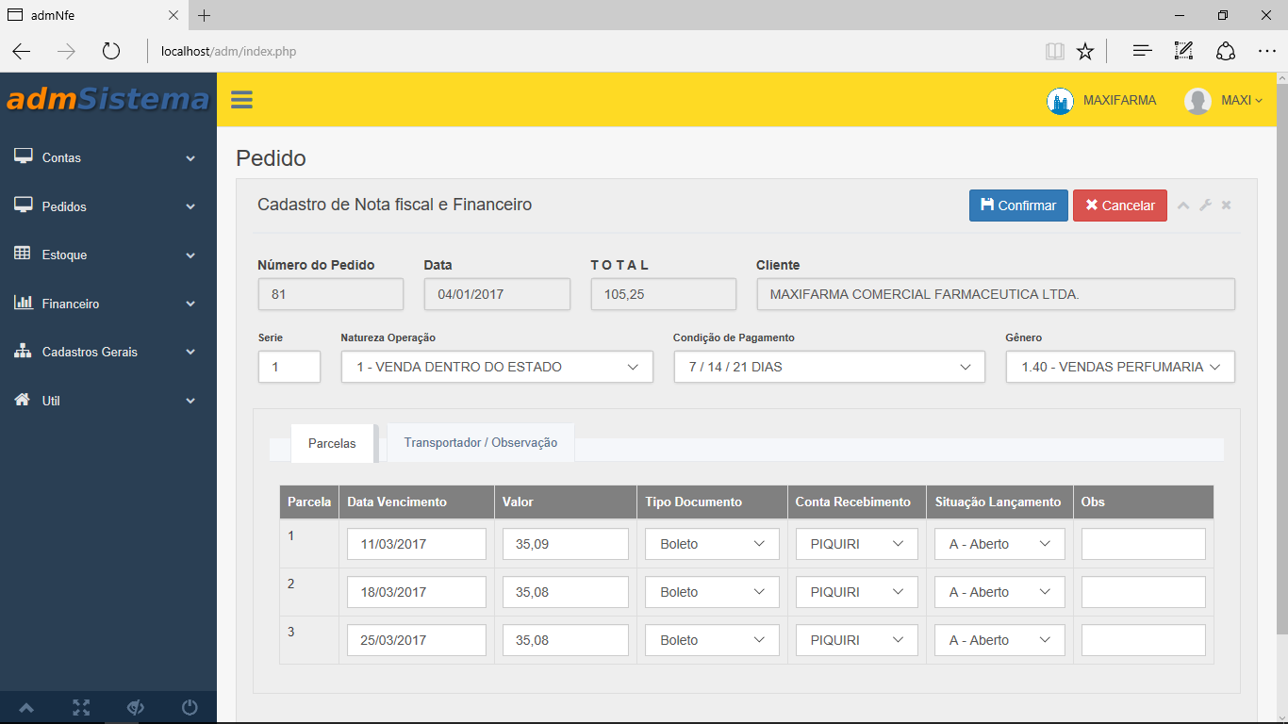Change Tipo Documento for parcela 1

[x=712, y=544]
